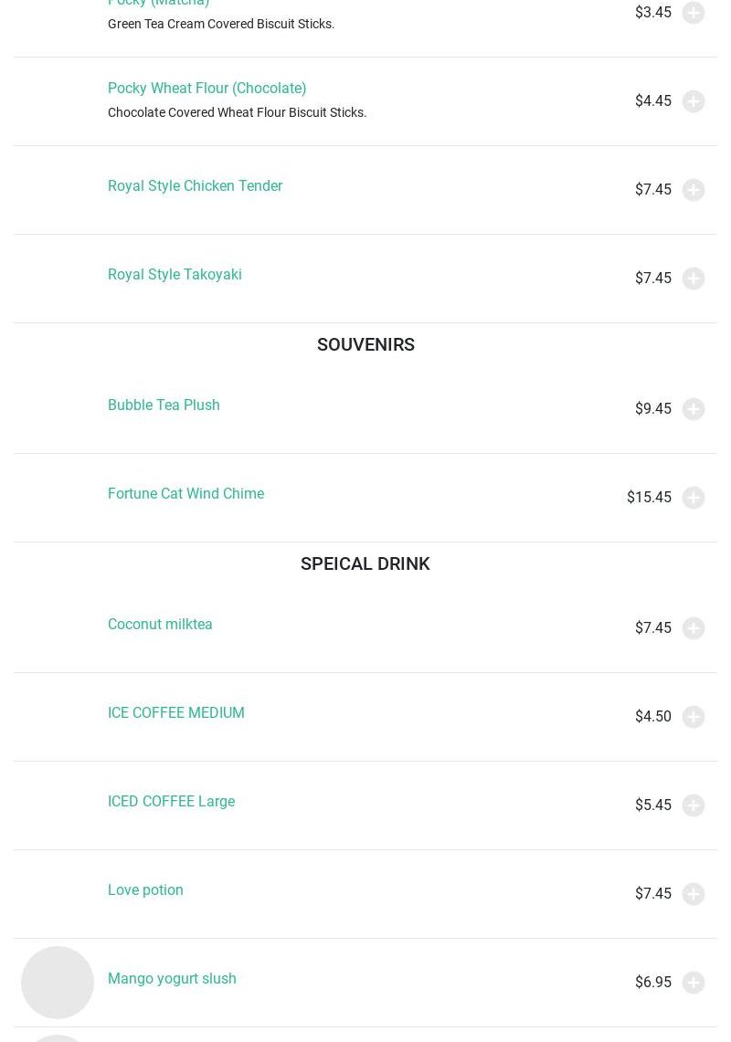Click the Mango yogurt slush thumbnail image
731x1042 pixels.
click(58, 983)
